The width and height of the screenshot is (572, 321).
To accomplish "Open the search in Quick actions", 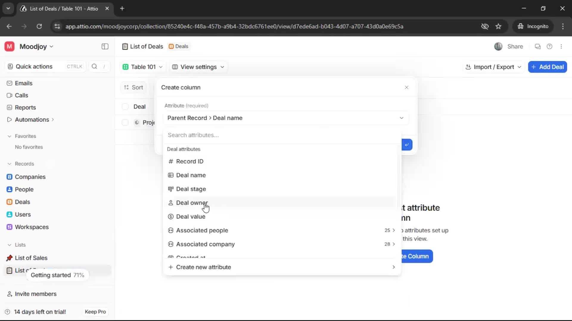I will 94,66.
